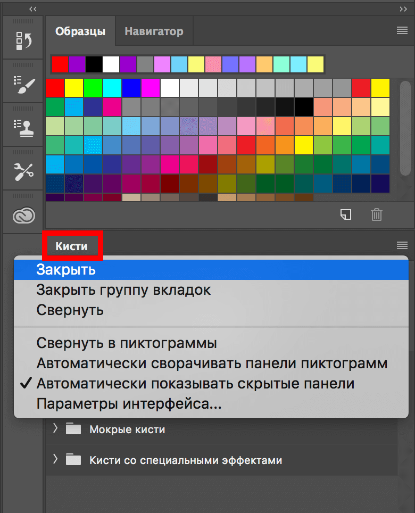Pick the pure green swatch in first row
This screenshot has height=513, width=415.
pyautogui.click(x=93, y=88)
